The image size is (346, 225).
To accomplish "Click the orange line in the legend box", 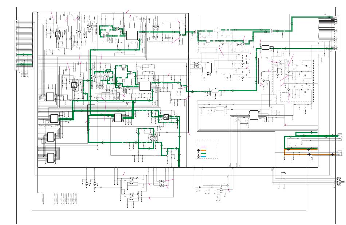I will click(x=204, y=151).
